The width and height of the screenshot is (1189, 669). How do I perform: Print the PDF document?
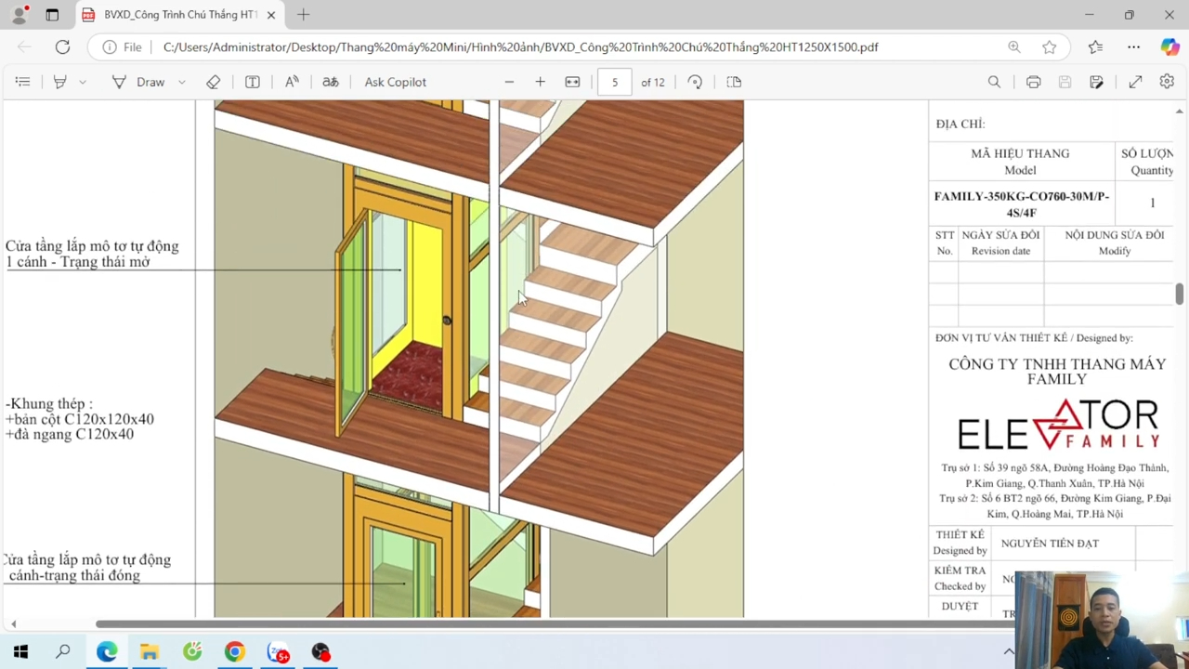click(x=1033, y=82)
